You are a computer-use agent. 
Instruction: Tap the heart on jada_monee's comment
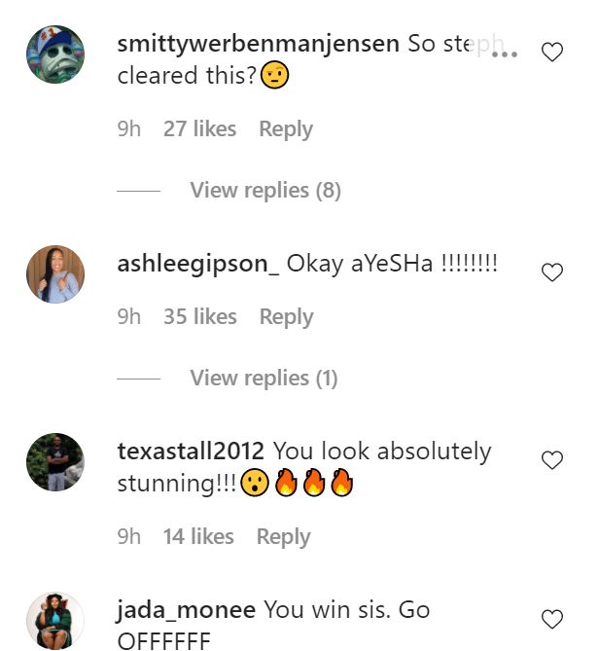click(x=551, y=619)
